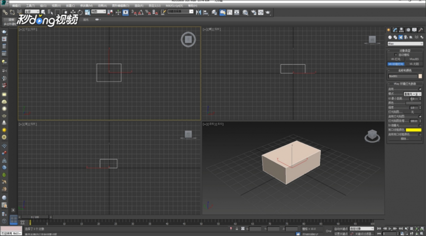Open the Modifiers menu

pyautogui.click(x=86, y=5)
